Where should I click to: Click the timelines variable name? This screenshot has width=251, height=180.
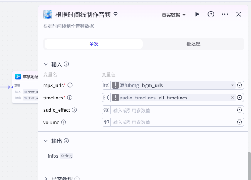(53, 98)
